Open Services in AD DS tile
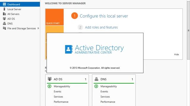 pos(58,97)
